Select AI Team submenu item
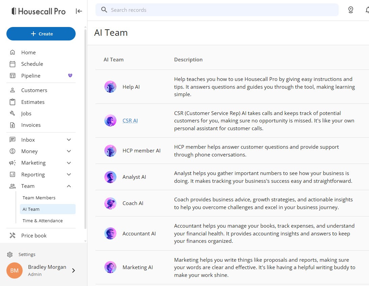Viewport: 369px width, 286px height. [x=48, y=209]
